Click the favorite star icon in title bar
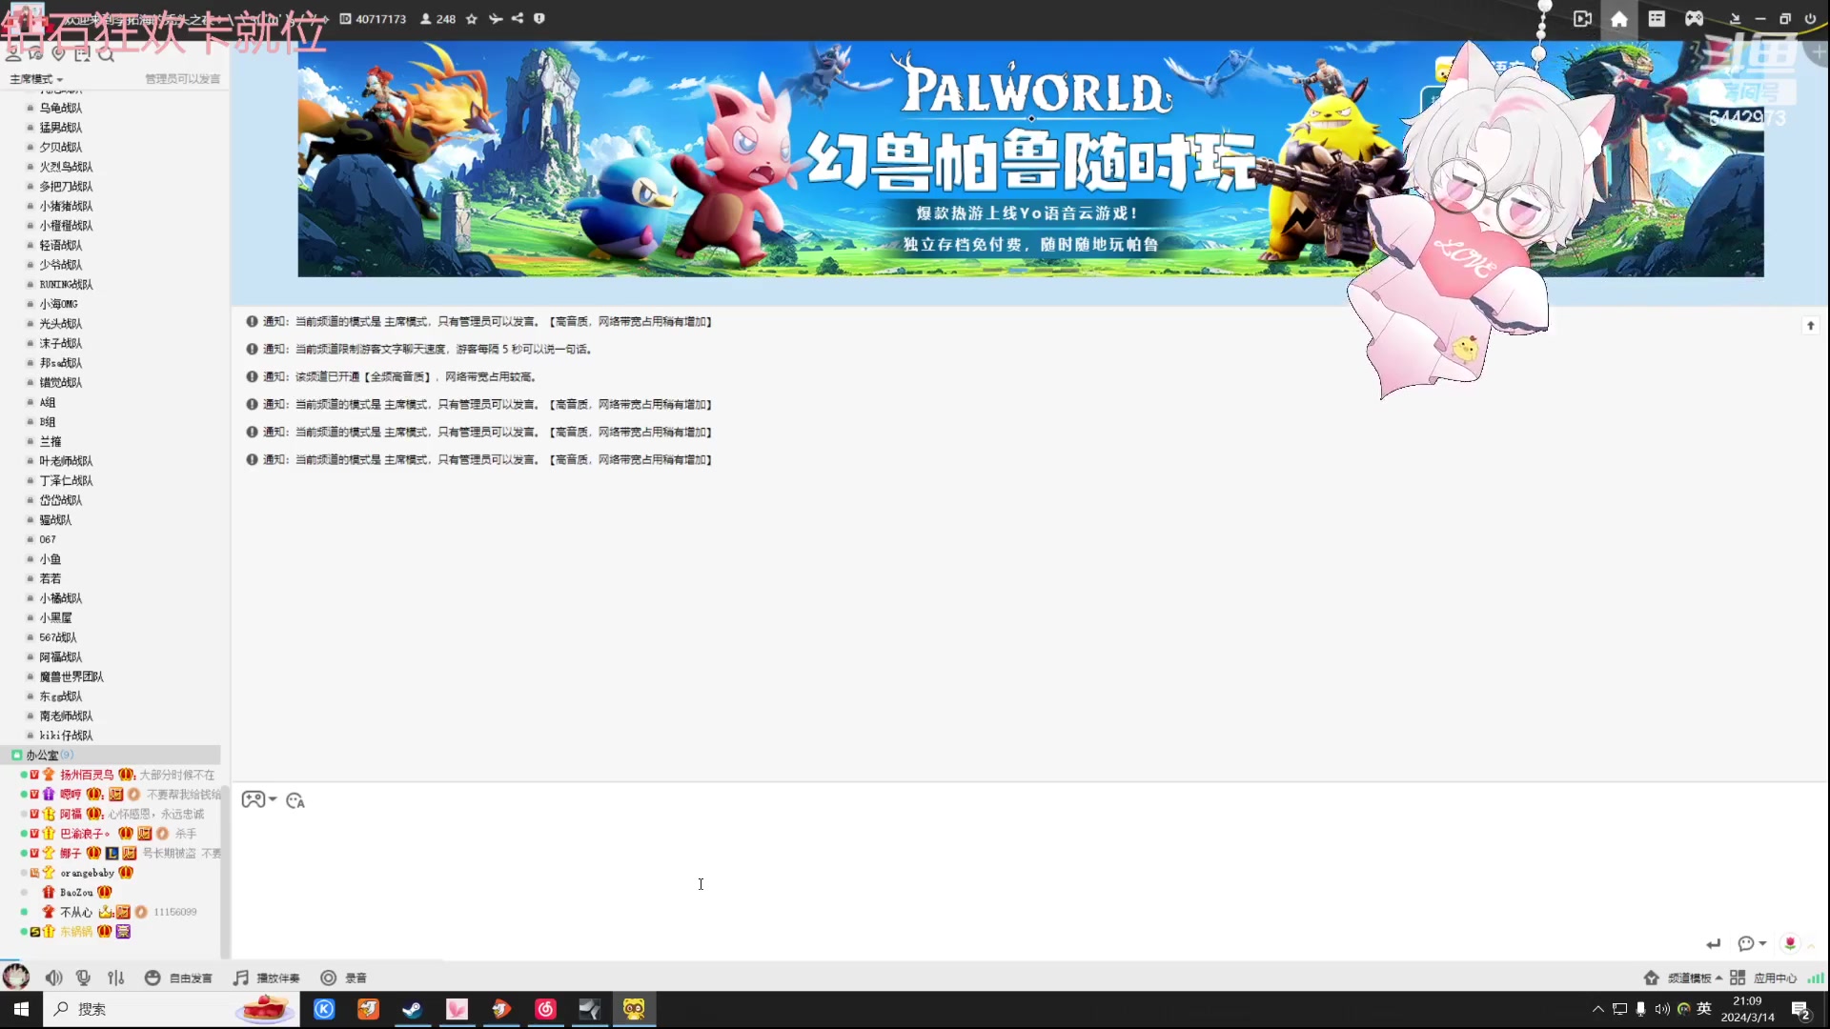Image resolution: width=1830 pixels, height=1029 pixels. (472, 19)
